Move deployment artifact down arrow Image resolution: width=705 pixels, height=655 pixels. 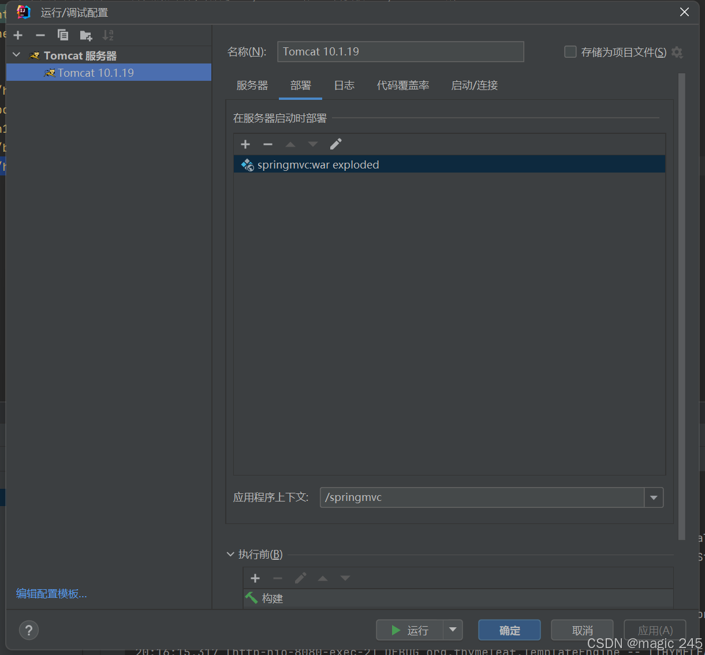(x=313, y=144)
